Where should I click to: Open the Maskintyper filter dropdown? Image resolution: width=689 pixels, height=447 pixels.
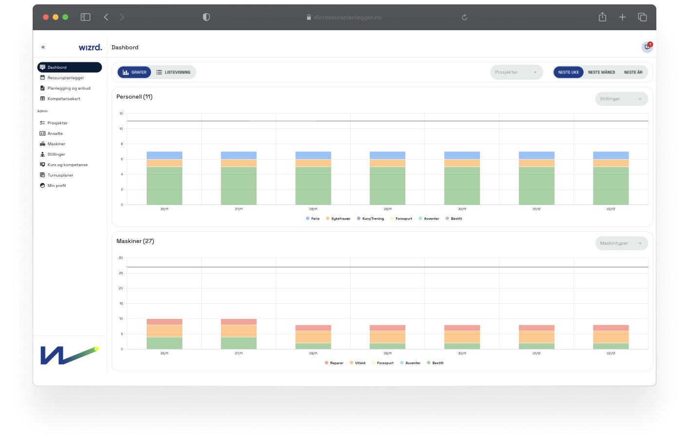coord(621,243)
